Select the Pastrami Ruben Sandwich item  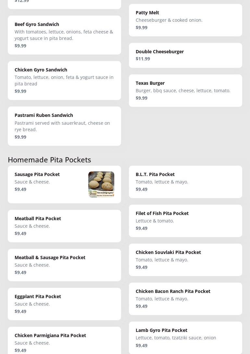(64, 126)
